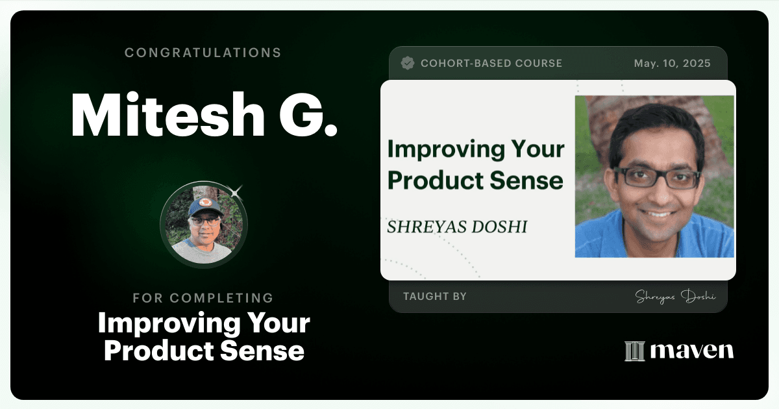
Task: Click the course card title Improving Your Product Sense
Action: tap(475, 165)
